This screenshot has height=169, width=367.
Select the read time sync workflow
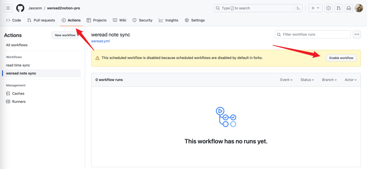(18, 65)
